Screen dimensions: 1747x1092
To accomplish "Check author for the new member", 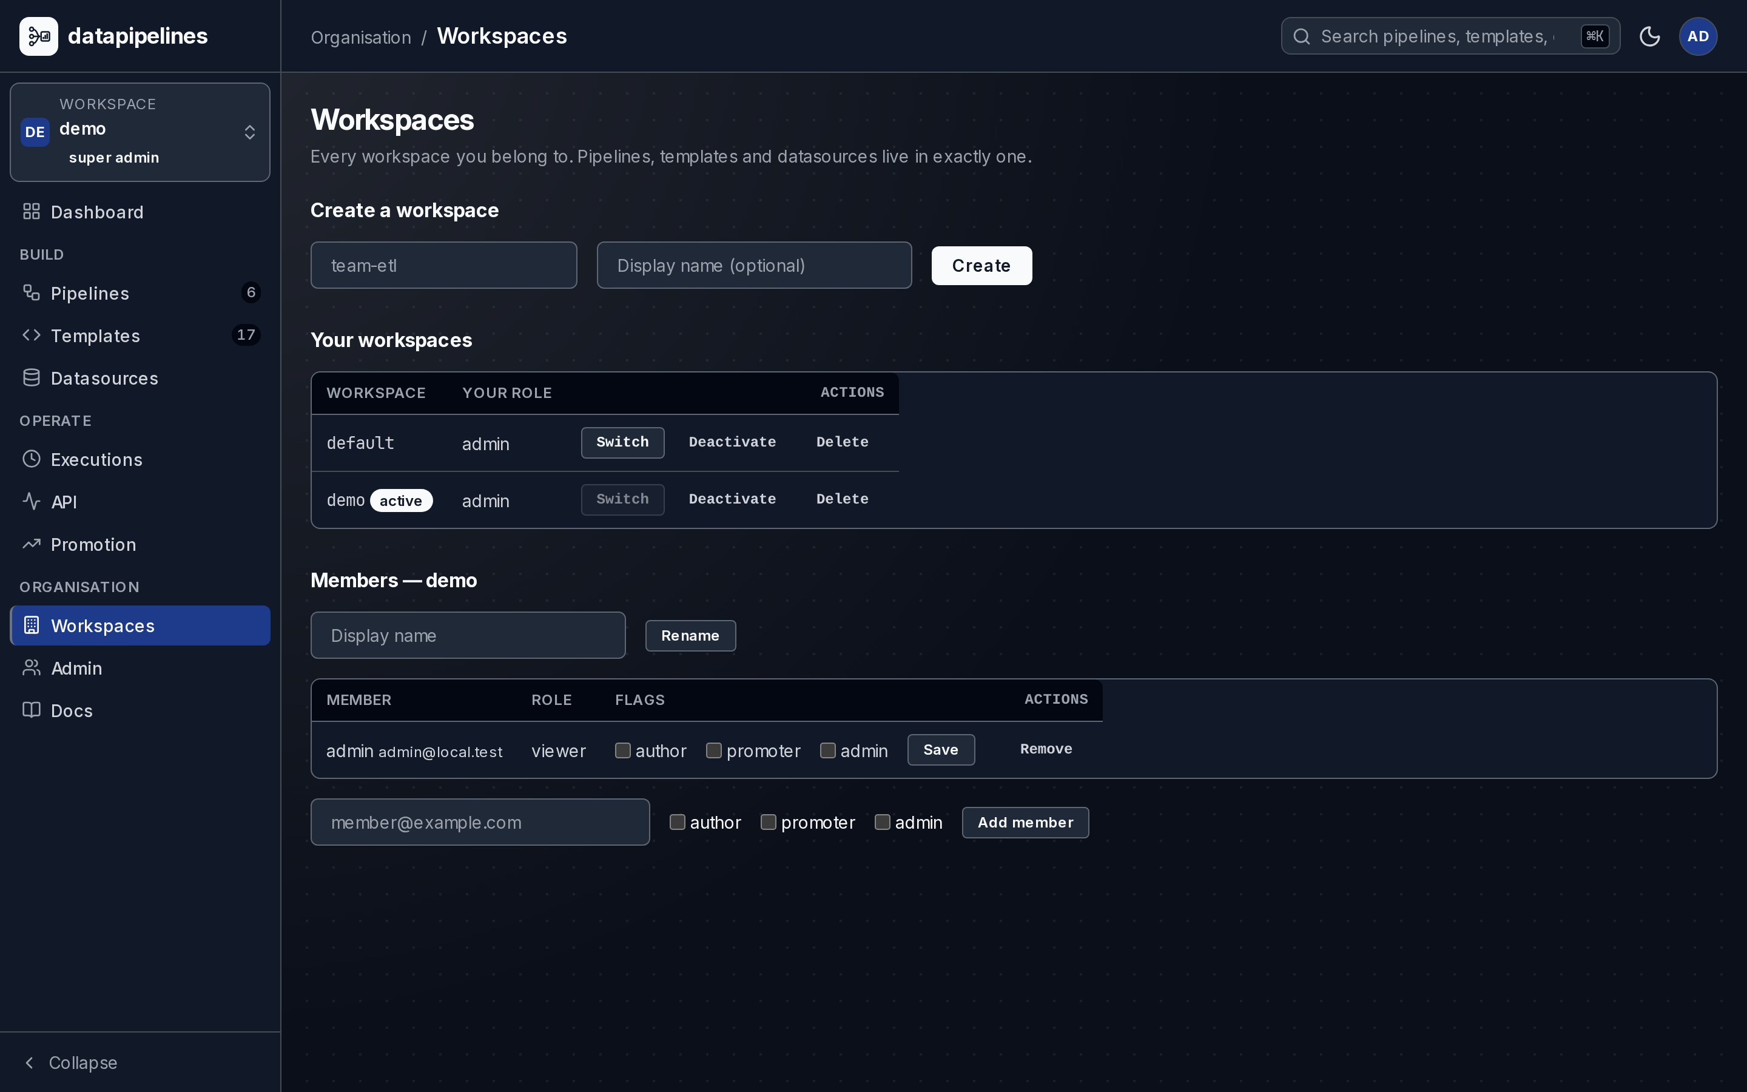I will click(x=677, y=822).
